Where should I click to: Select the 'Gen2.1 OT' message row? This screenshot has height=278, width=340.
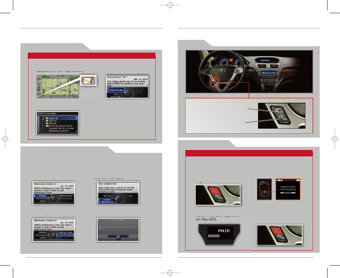click(x=60, y=118)
